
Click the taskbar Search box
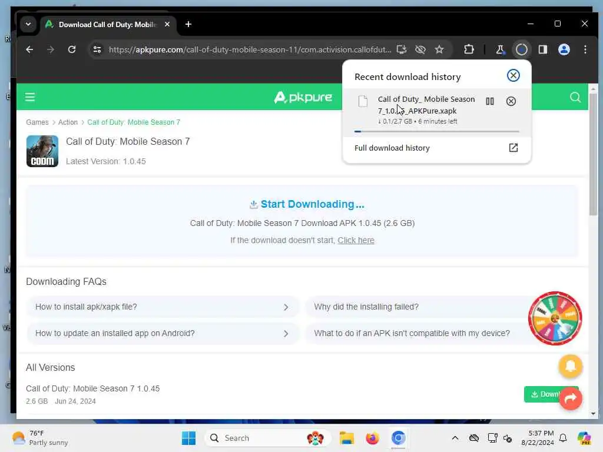pos(268,438)
